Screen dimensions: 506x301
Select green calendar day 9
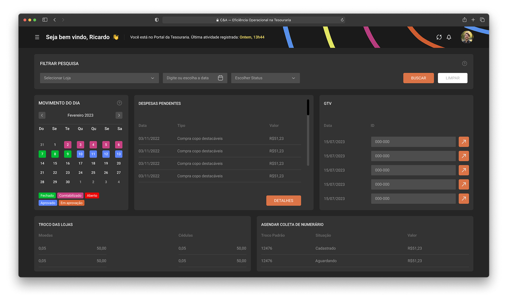[x=68, y=154]
